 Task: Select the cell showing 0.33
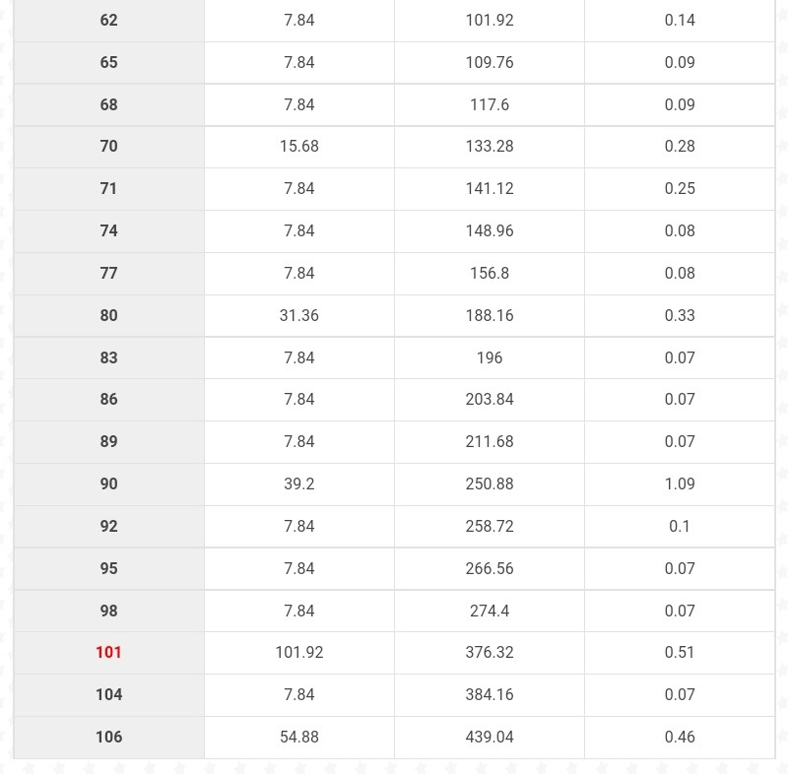point(680,315)
